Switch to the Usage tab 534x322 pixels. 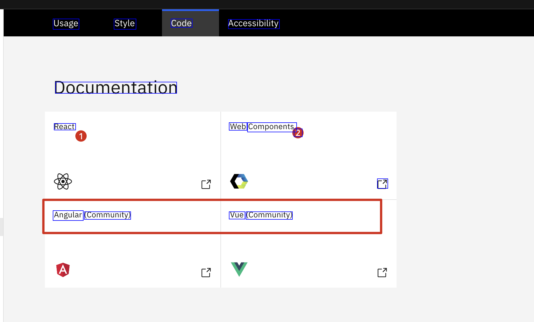click(x=66, y=23)
